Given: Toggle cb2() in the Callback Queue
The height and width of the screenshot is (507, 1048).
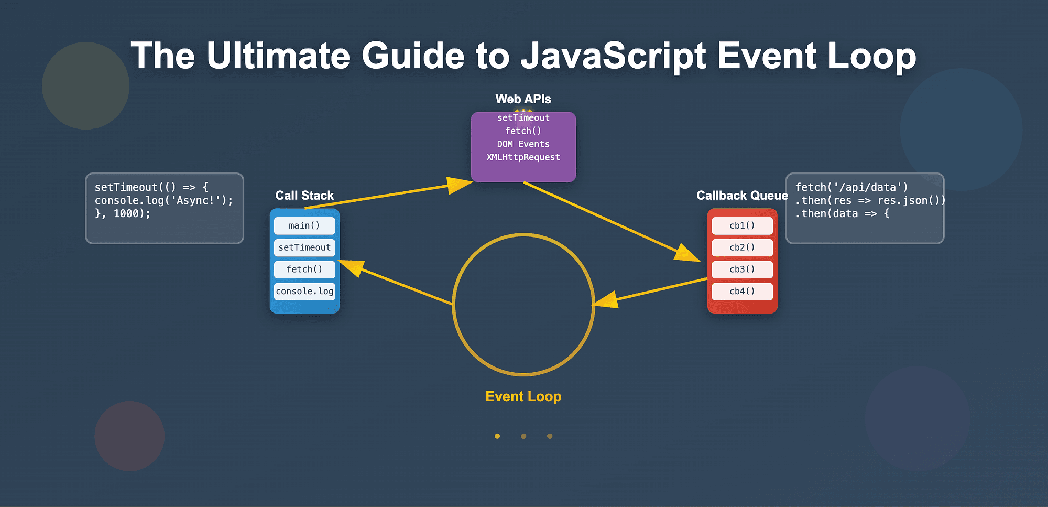Looking at the screenshot, I should click(742, 247).
